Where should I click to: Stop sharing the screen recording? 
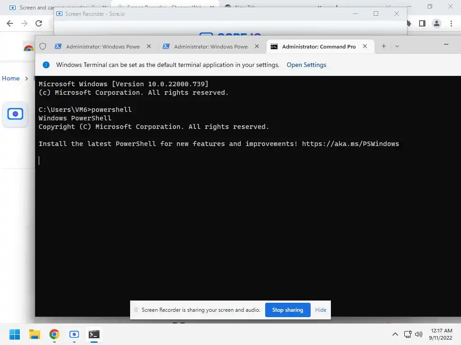point(288,310)
